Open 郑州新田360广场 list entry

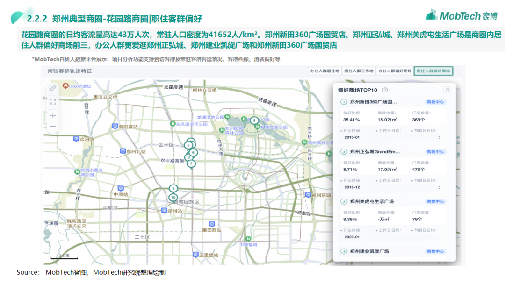click(373, 102)
